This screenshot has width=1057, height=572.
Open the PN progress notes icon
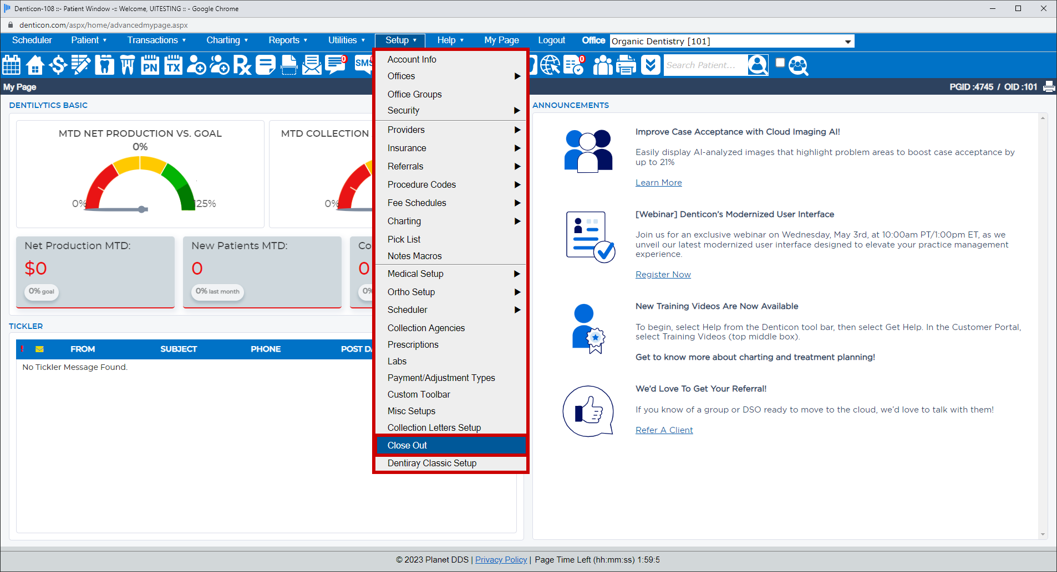150,65
